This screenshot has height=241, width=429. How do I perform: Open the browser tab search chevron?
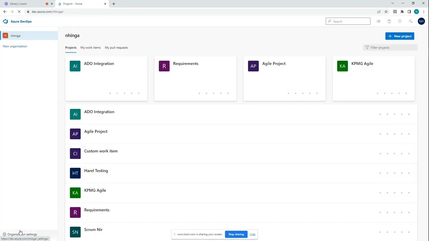(x=392, y=3)
